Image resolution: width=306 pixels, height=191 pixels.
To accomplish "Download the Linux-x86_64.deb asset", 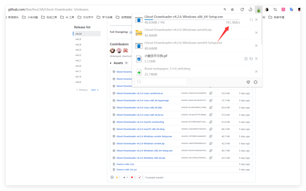I will [x=139, y=107].
